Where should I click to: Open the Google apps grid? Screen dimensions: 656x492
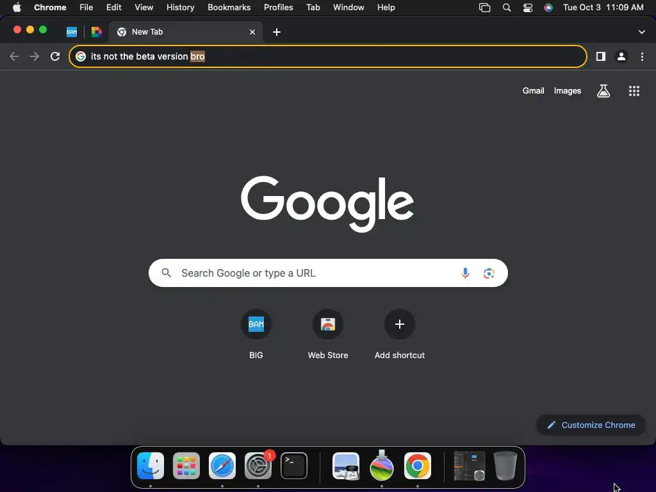coord(634,91)
